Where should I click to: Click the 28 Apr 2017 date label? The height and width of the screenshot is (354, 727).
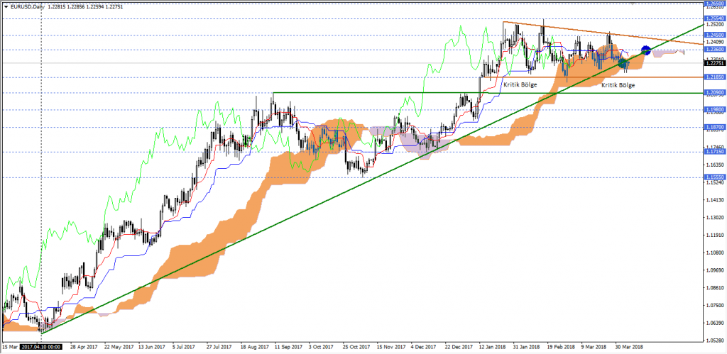click(x=83, y=347)
